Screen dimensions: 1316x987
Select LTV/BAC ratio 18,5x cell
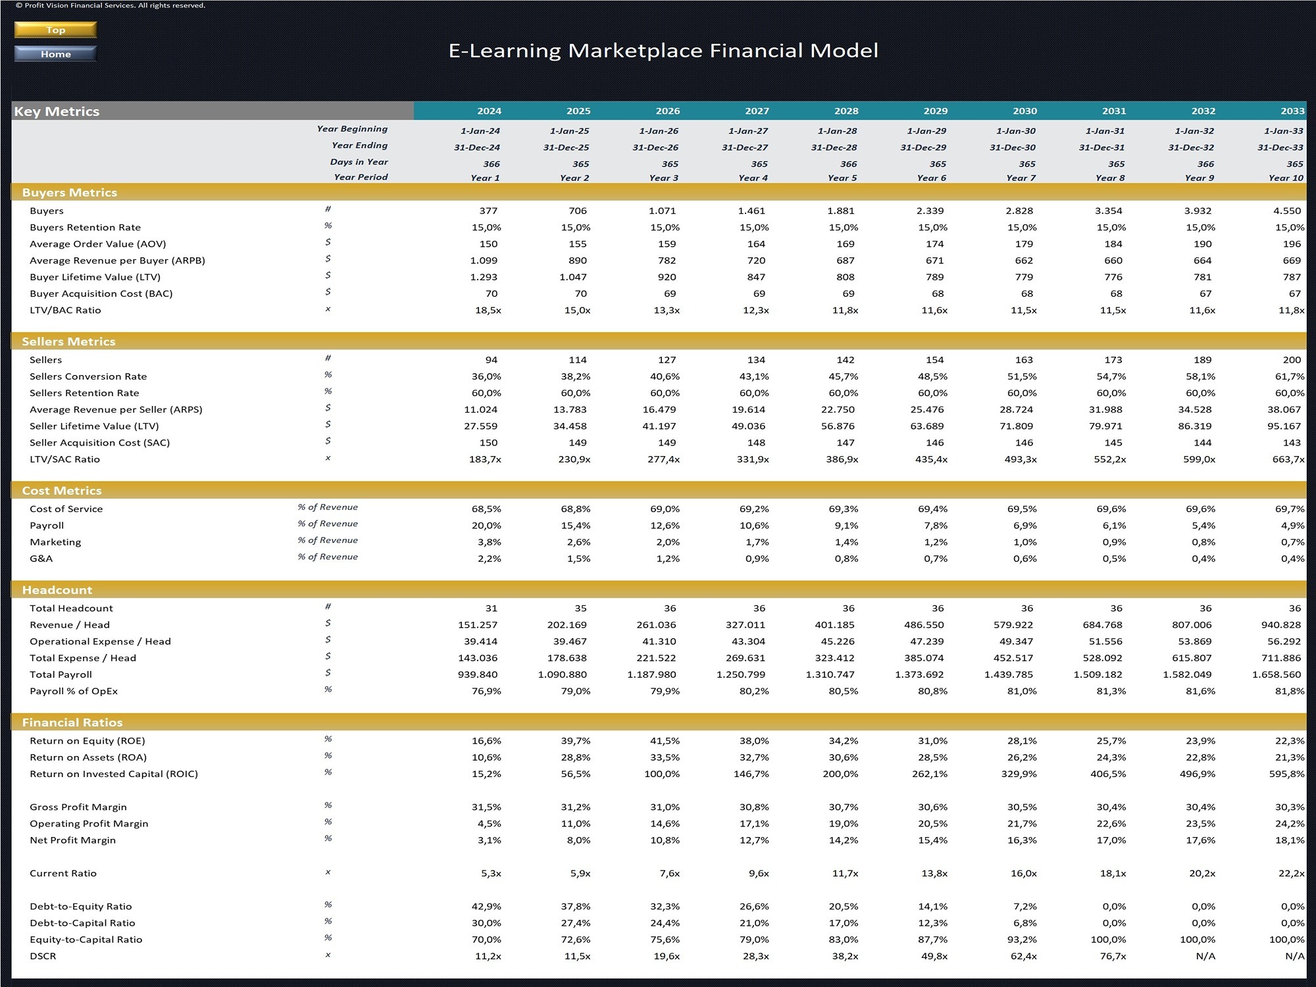coord(488,311)
